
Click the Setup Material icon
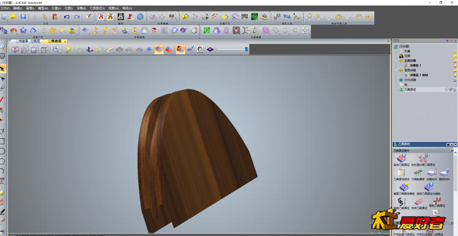(431, 172)
